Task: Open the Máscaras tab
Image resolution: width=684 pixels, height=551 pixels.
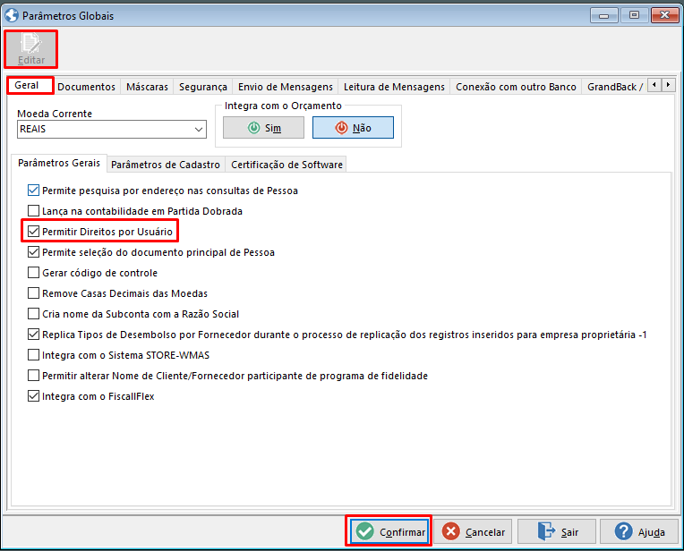Action: (147, 87)
